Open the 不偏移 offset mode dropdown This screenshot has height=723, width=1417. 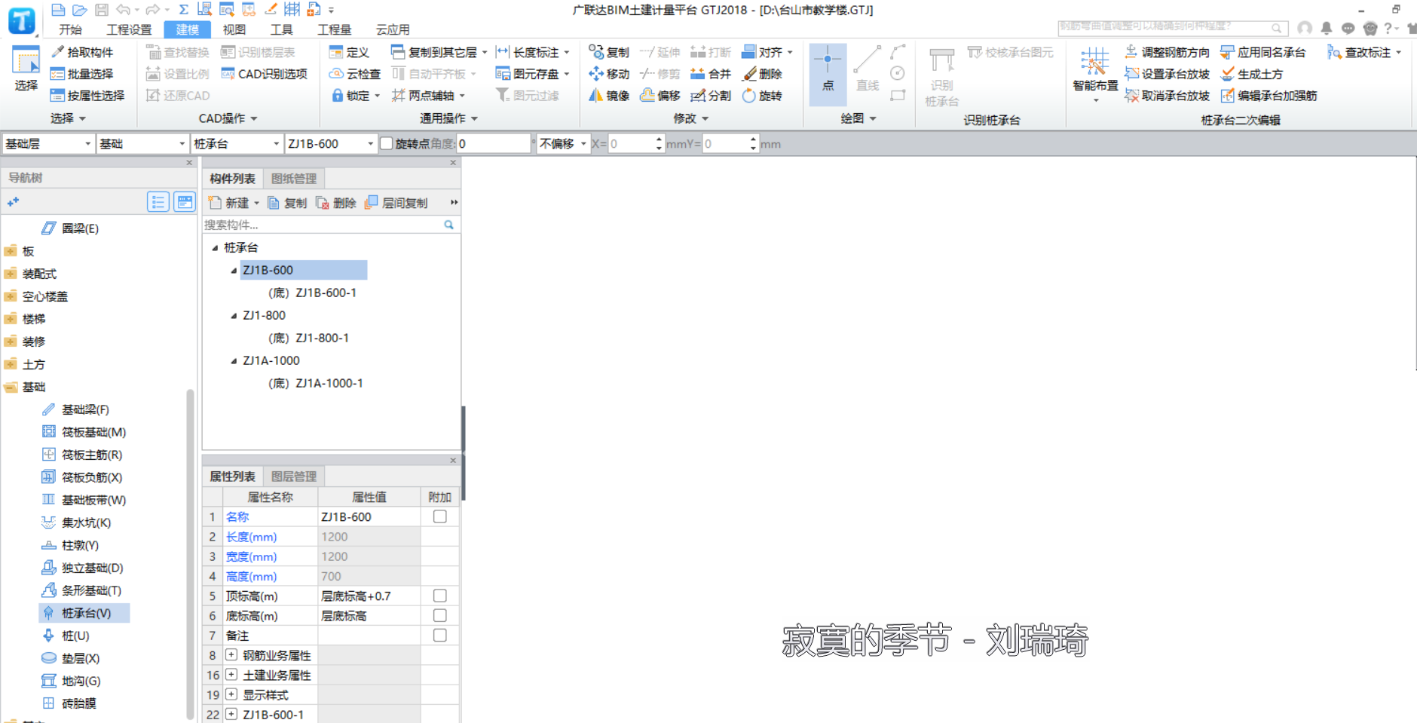click(563, 143)
